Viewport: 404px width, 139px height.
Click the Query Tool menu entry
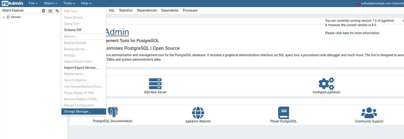pos(84,24)
